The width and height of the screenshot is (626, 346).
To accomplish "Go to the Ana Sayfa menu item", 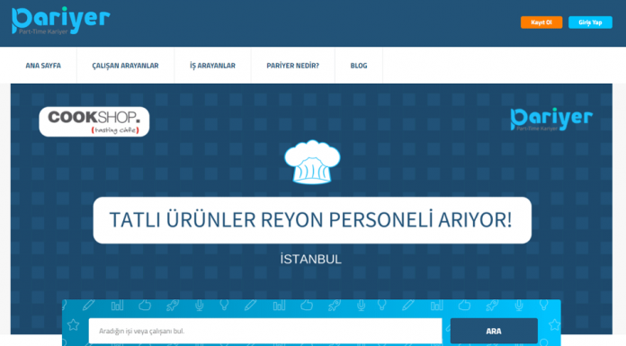I will (43, 66).
